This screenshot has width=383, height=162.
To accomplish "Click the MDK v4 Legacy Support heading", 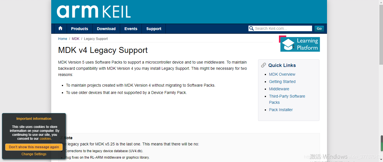I will tap(103, 50).
